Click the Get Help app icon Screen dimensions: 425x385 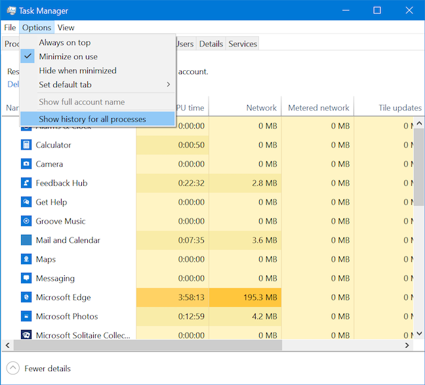[x=26, y=202]
